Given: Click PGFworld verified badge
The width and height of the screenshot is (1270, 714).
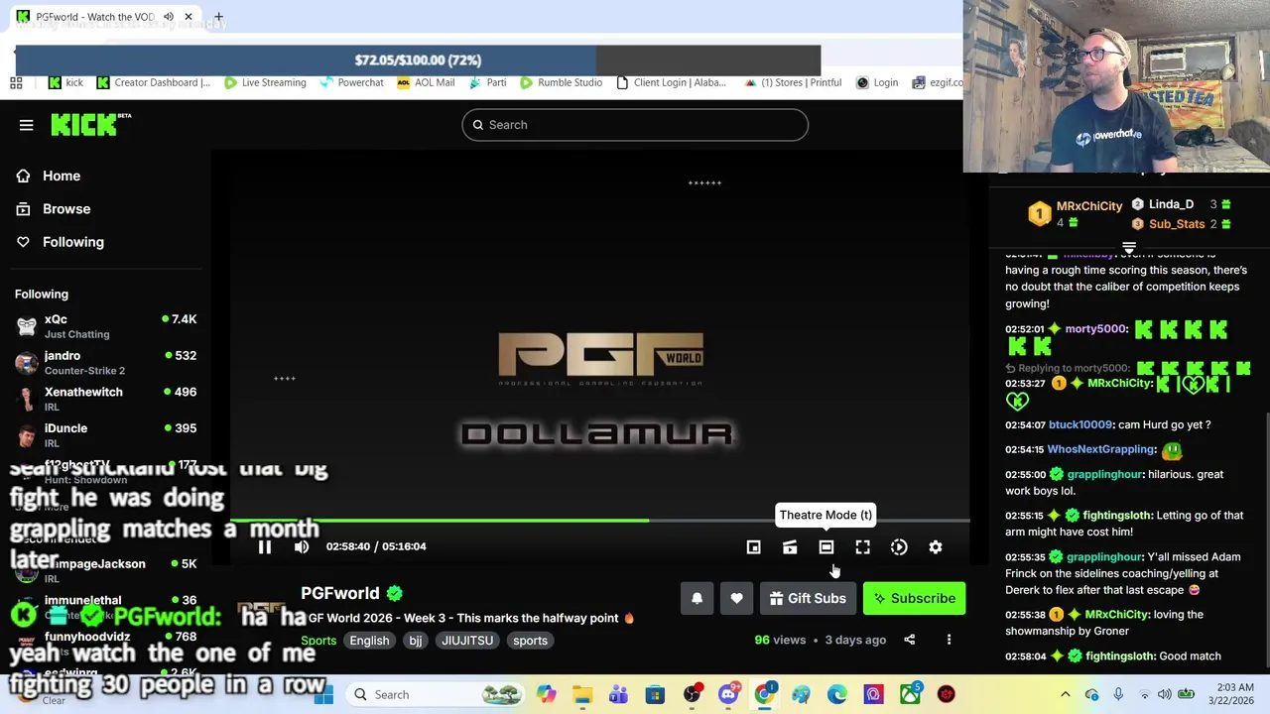Looking at the screenshot, I should pos(395,593).
